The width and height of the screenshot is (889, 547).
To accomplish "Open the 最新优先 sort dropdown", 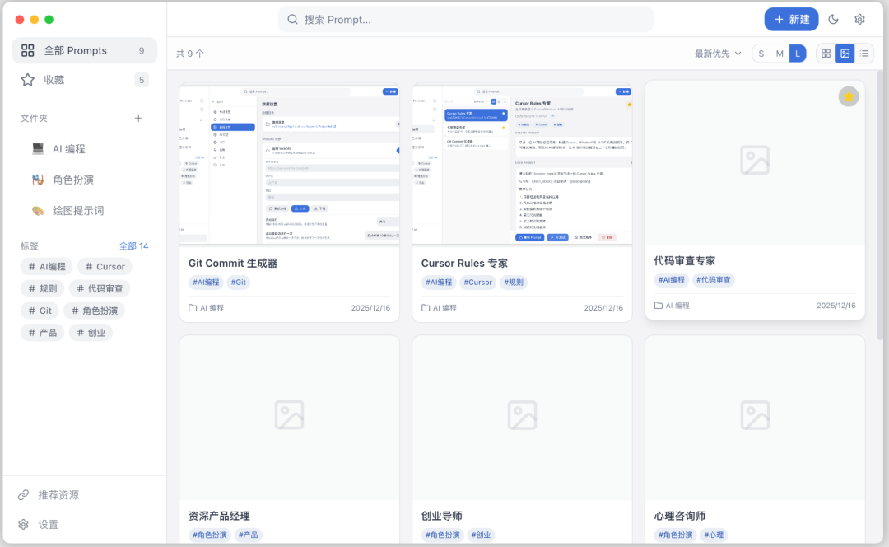I will coord(718,54).
